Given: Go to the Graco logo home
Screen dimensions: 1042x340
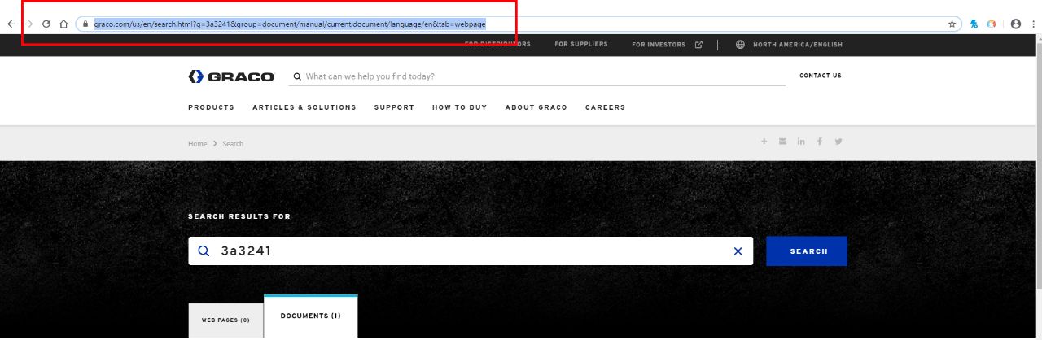Looking at the screenshot, I should click(231, 76).
